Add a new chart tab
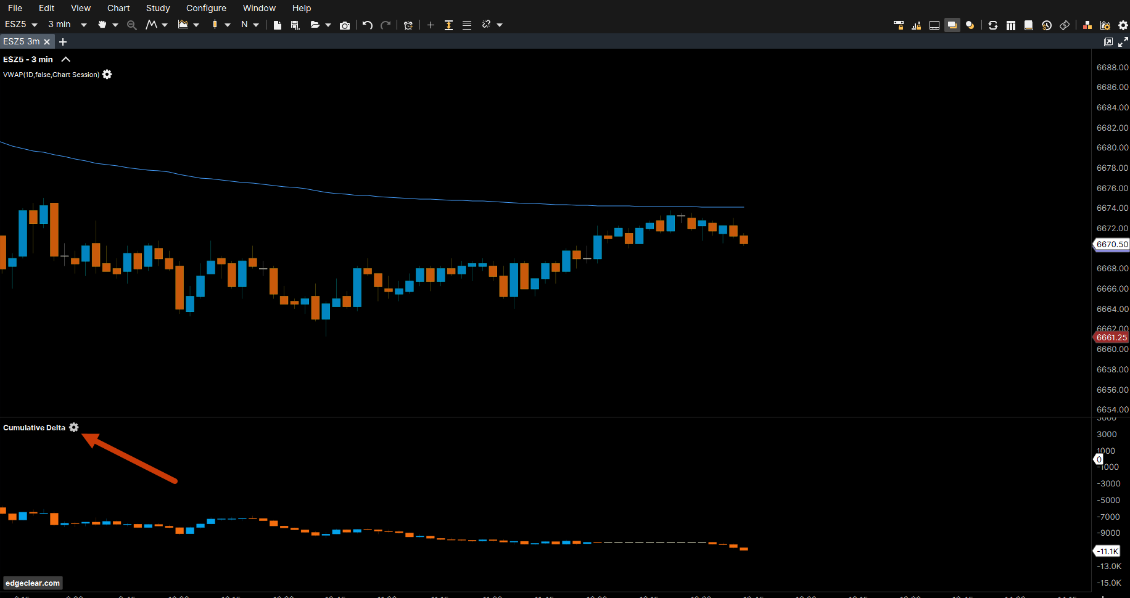 click(63, 42)
